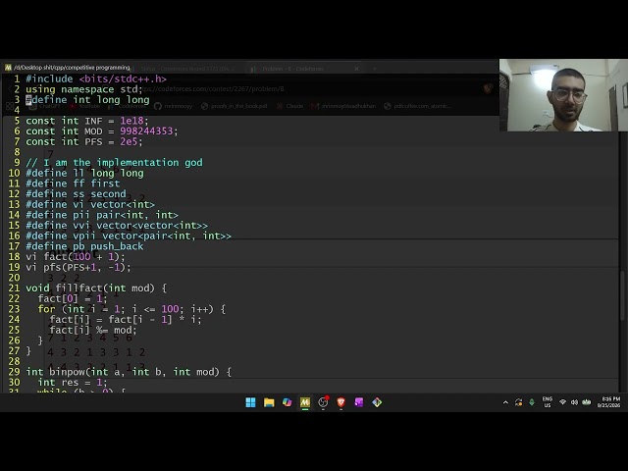Launch Copilot from the taskbar

tap(287, 402)
